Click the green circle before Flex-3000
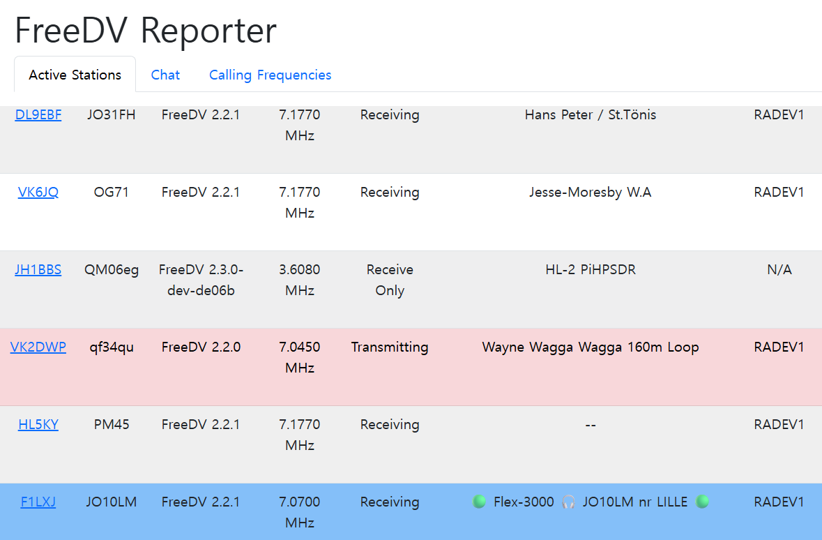 (x=479, y=502)
